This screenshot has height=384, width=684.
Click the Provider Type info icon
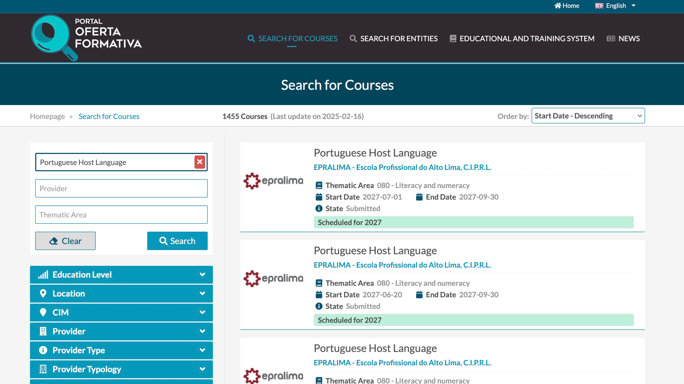pyautogui.click(x=43, y=350)
